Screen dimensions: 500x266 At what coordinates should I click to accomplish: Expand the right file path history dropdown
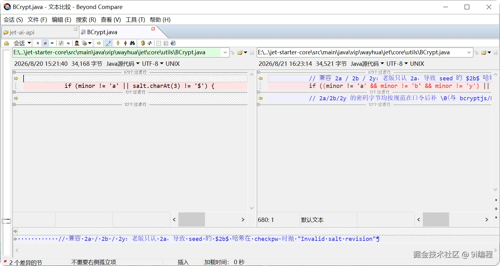coord(469,52)
